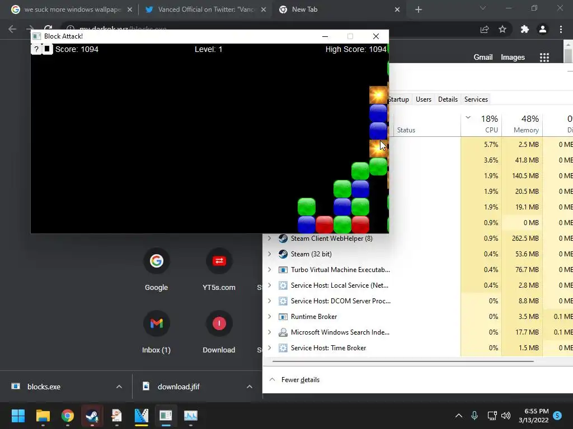Screen dimensions: 573x429
Task: Expand Turbo Virtual Machine Executable row
Action: click(x=270, y=270)
